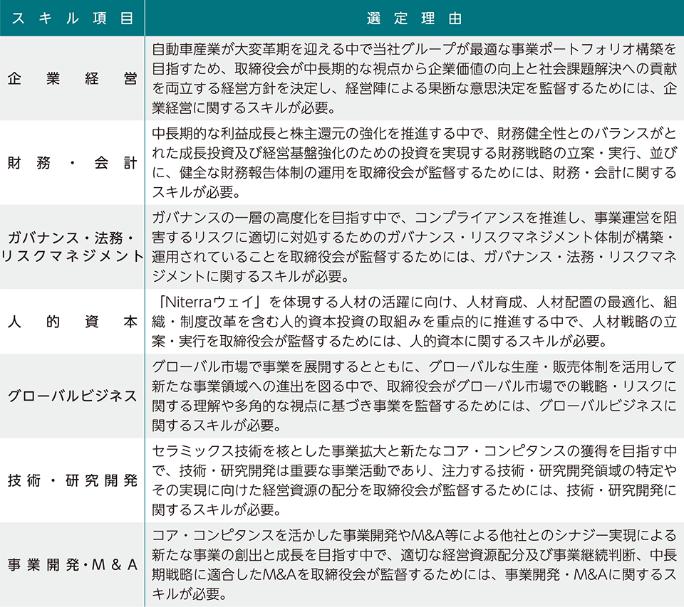Click the reason text starting セラミックス技術を核とした
The height and width of the screenshot is (607, 684).
pyautogui.click(x=414, y=480)
